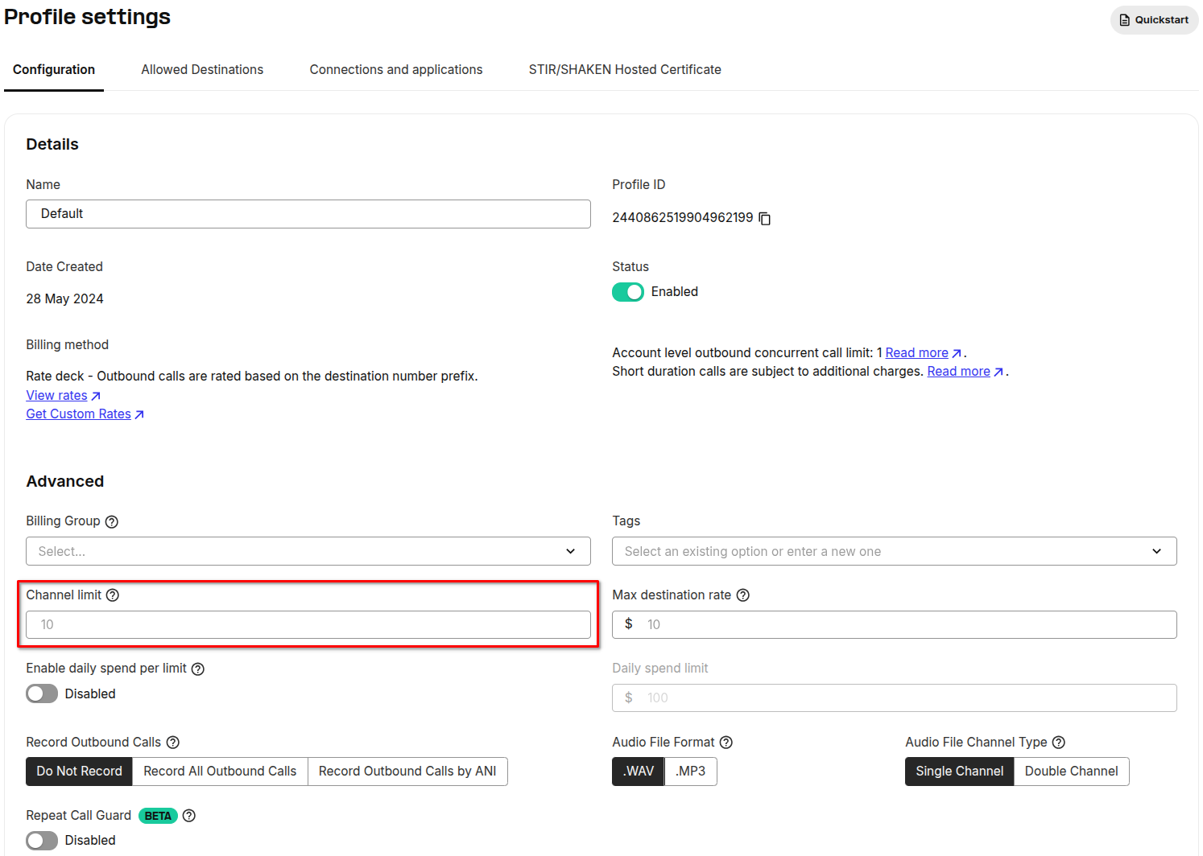The height and width of the screenshot is (856, 1203).
Task: Switch to Allowed Destinations tab
Action: [x=202, y=70]
